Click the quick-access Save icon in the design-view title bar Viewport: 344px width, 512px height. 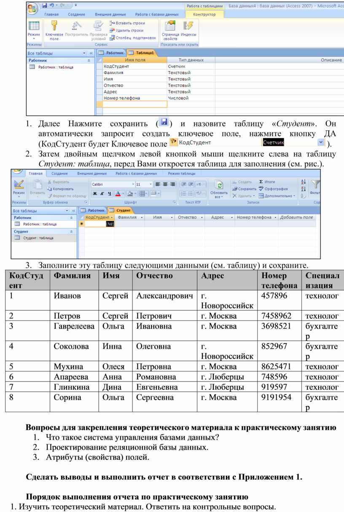[x=45, y=6]
